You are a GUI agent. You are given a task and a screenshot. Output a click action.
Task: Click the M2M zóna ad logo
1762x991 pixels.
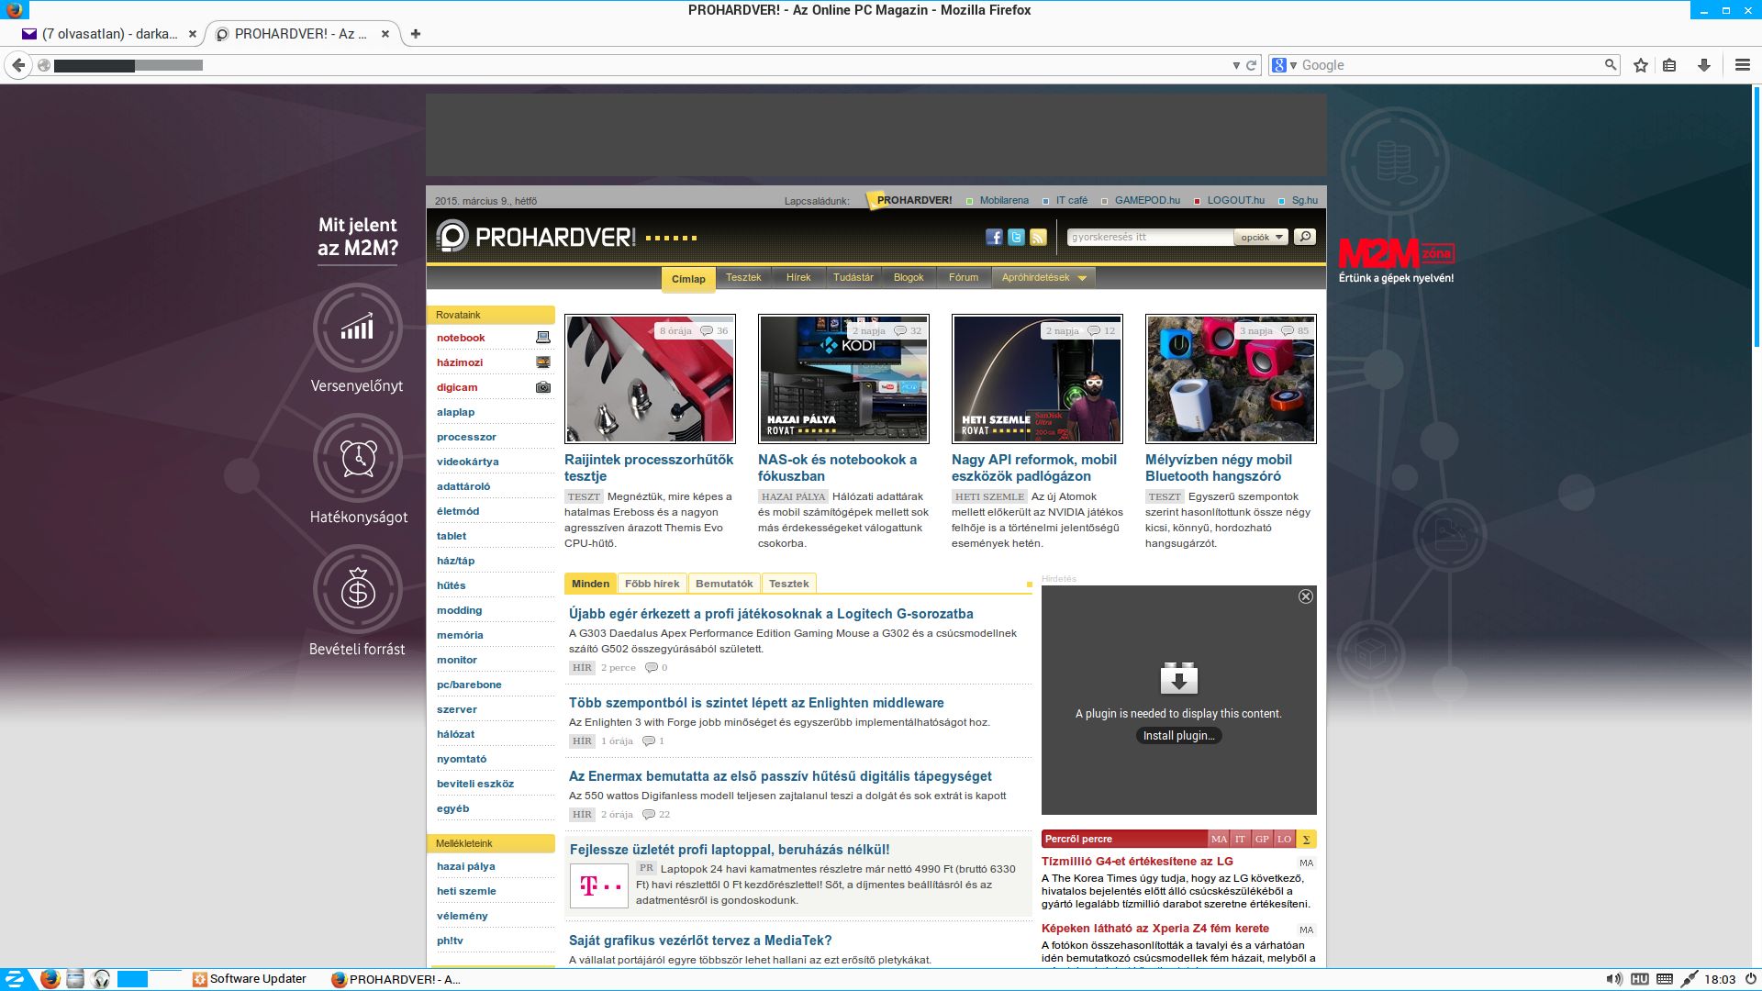(x=1396, y=261)
